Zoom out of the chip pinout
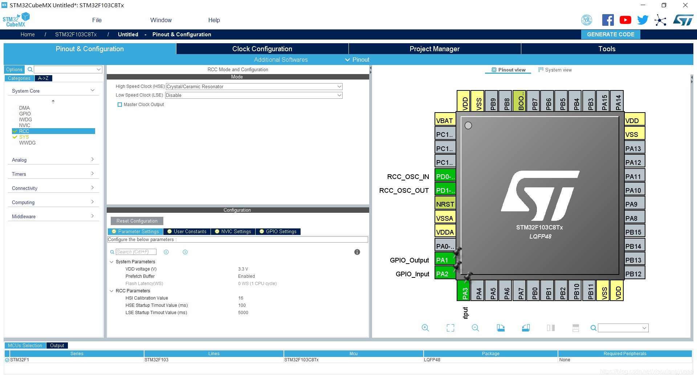The image size is (697, 378). pos(475,328)
